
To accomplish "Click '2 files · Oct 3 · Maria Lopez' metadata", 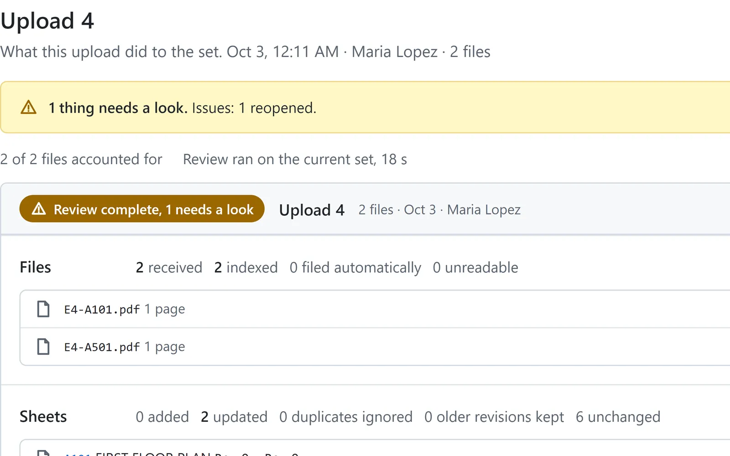I will [x=439, y=210].
